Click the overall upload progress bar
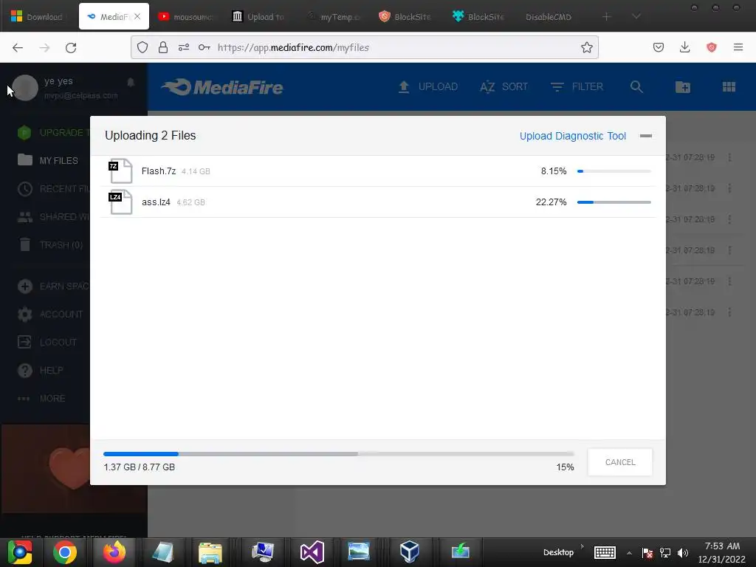This screenshot has height=567, width=756. tap(338, 454)
